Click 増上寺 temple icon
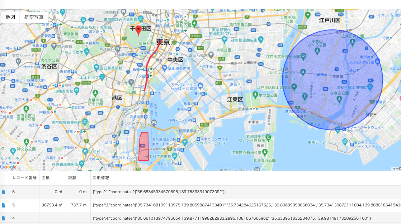Image resolution: width=401 pixels, height=224 pixels. (x=131, y=82)
